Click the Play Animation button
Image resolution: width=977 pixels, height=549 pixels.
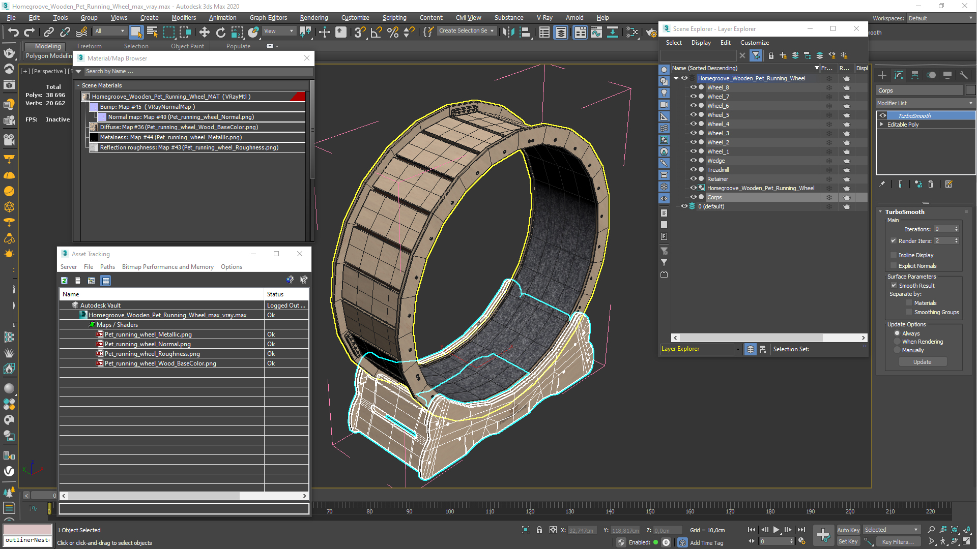pyautogui.click(x=776, y=530)
